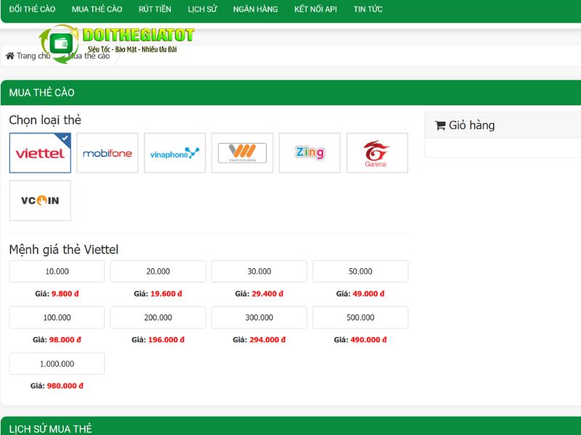Go to RÚT TIỀN page
Image resolution: width=581 pixels, height=435 pixels.
(155, 9)
